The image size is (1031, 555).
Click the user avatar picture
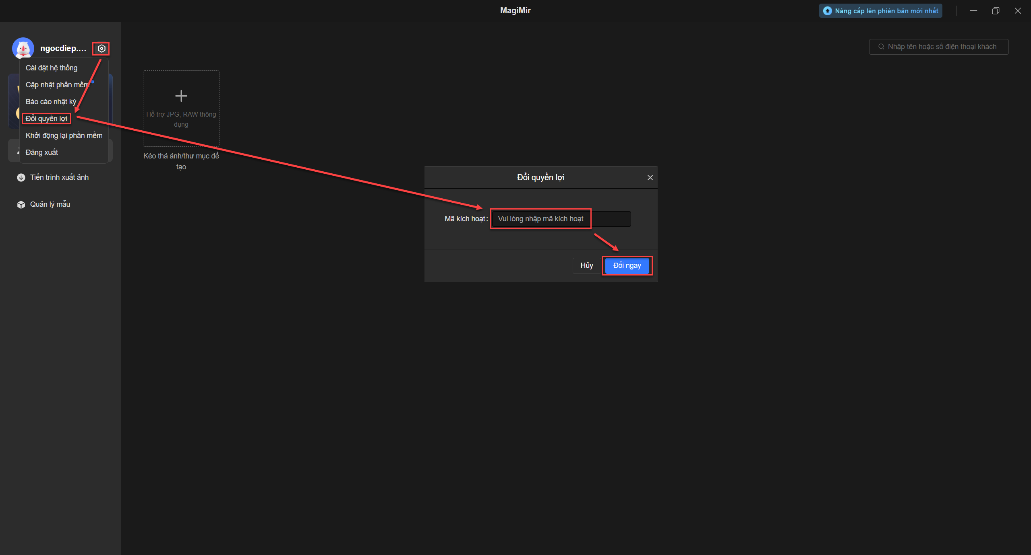point(23,48)
